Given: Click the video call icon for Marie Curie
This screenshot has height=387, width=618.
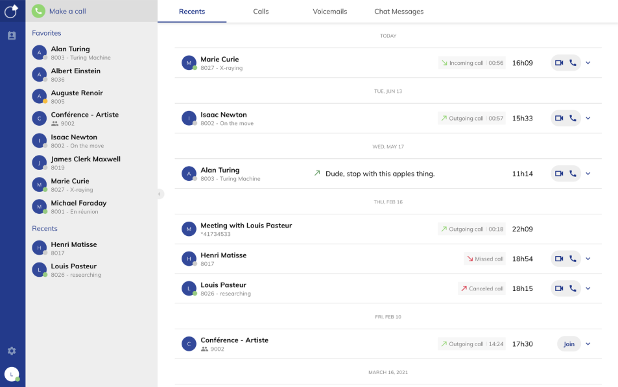Looking at the screenshot, I should click(x=559, y=63).
